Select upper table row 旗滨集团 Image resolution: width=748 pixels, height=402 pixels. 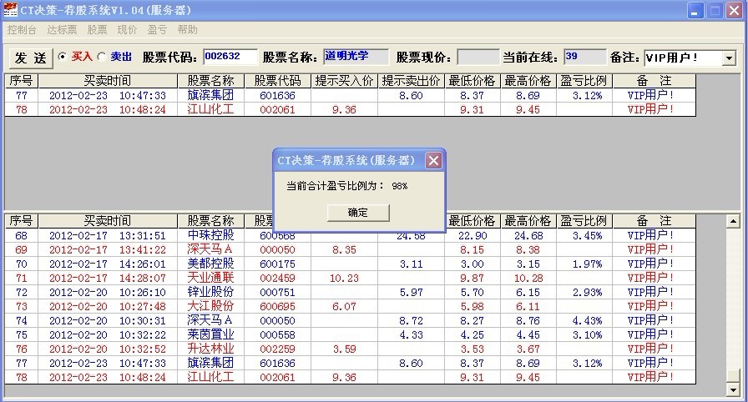pyautogui.click(x=350, y=95)
